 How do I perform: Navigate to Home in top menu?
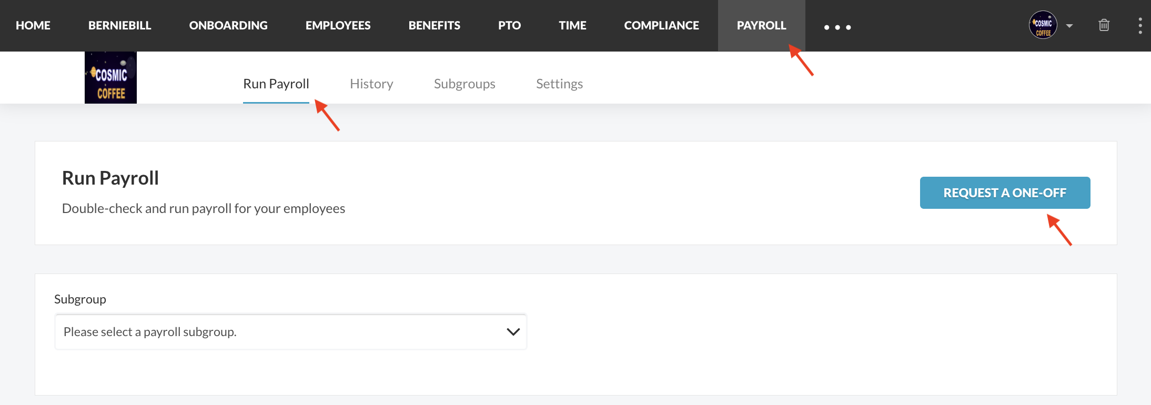point(33,25)
